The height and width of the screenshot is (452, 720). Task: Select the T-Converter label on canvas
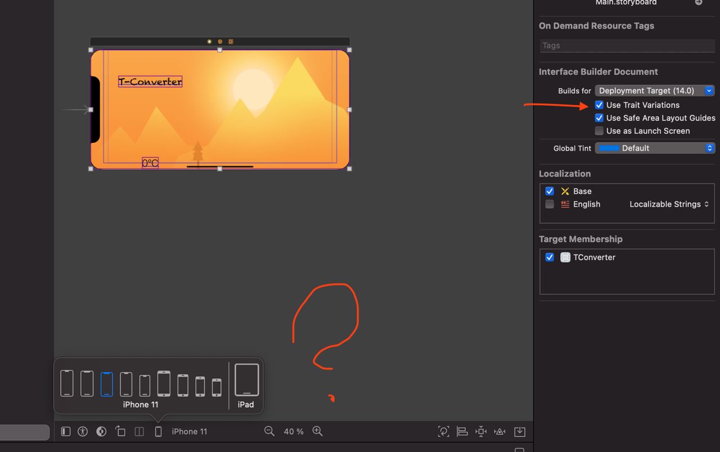[x=150, y=82]
